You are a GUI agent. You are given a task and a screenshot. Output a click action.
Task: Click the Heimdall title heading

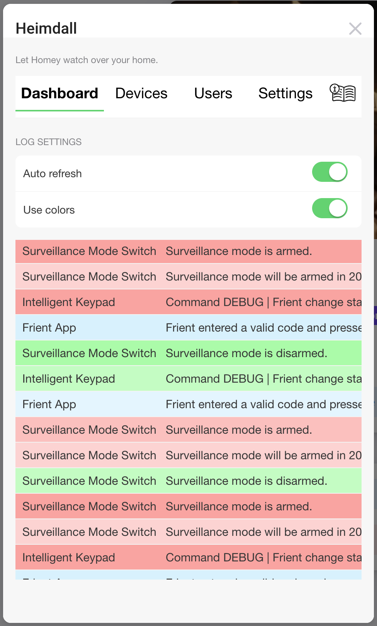(46, 29)
